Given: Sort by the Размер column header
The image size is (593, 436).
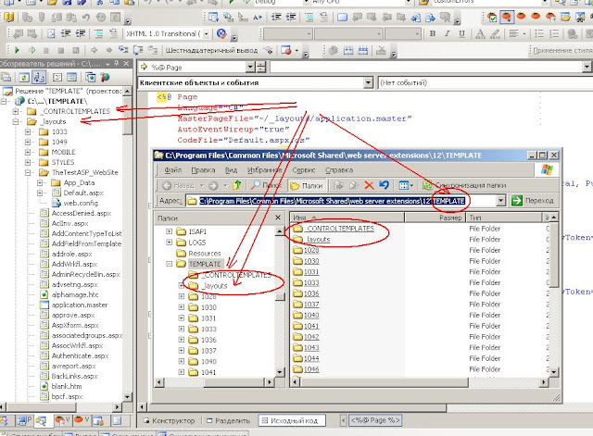Looking at the screenshot, I should pos(435,218).
